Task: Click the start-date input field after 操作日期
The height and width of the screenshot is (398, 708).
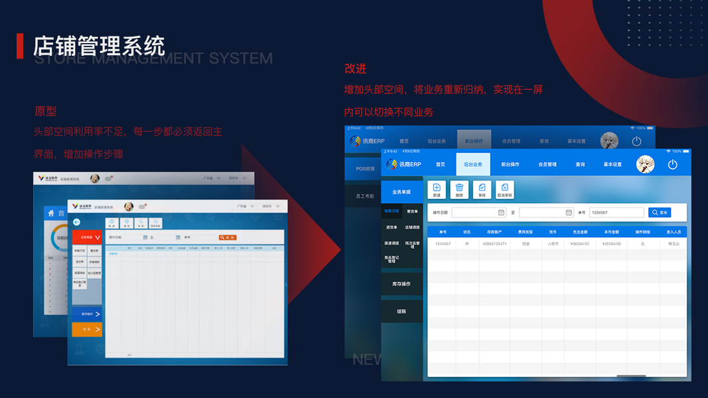Action: (478, 212)
